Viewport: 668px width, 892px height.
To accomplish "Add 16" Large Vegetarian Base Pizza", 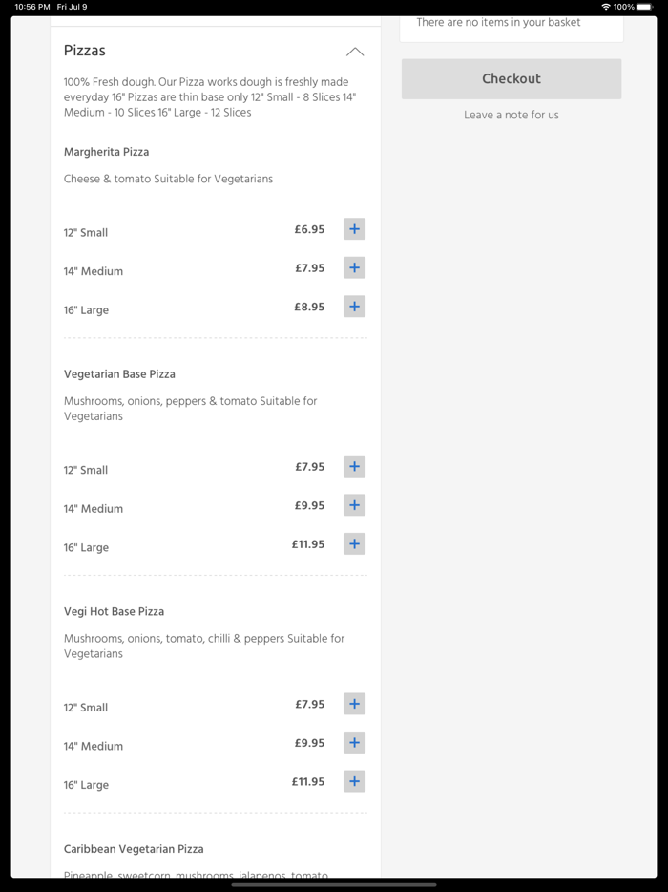I will click(x=354, y=544).
